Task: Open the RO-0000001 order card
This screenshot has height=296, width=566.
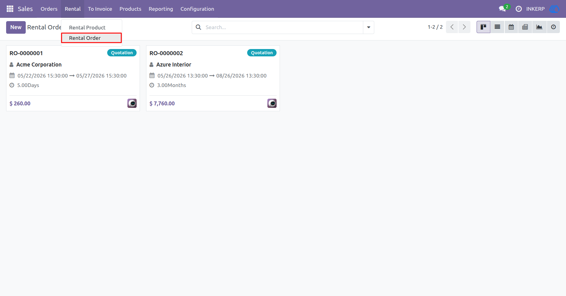Action: pyautogui.click(x=73, y=78)
